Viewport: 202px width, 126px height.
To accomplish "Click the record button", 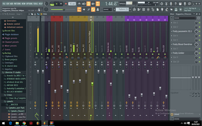I will coord(66,4).
